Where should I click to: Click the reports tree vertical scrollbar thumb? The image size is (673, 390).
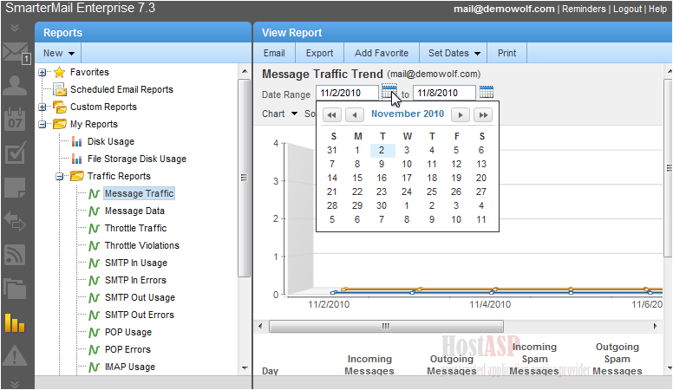[245, 178]
